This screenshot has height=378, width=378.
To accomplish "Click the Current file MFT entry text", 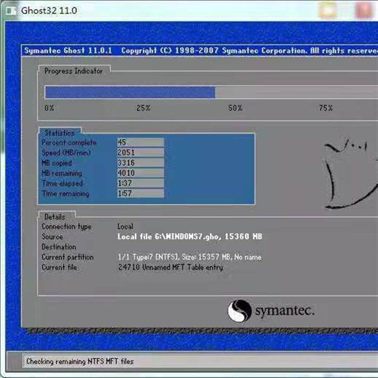I will tap(171, 267).
